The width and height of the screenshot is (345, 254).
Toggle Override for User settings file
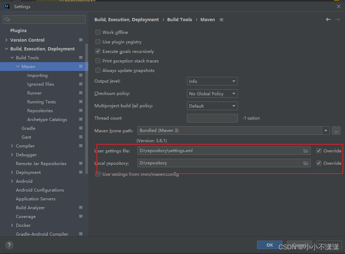[319, 151]
